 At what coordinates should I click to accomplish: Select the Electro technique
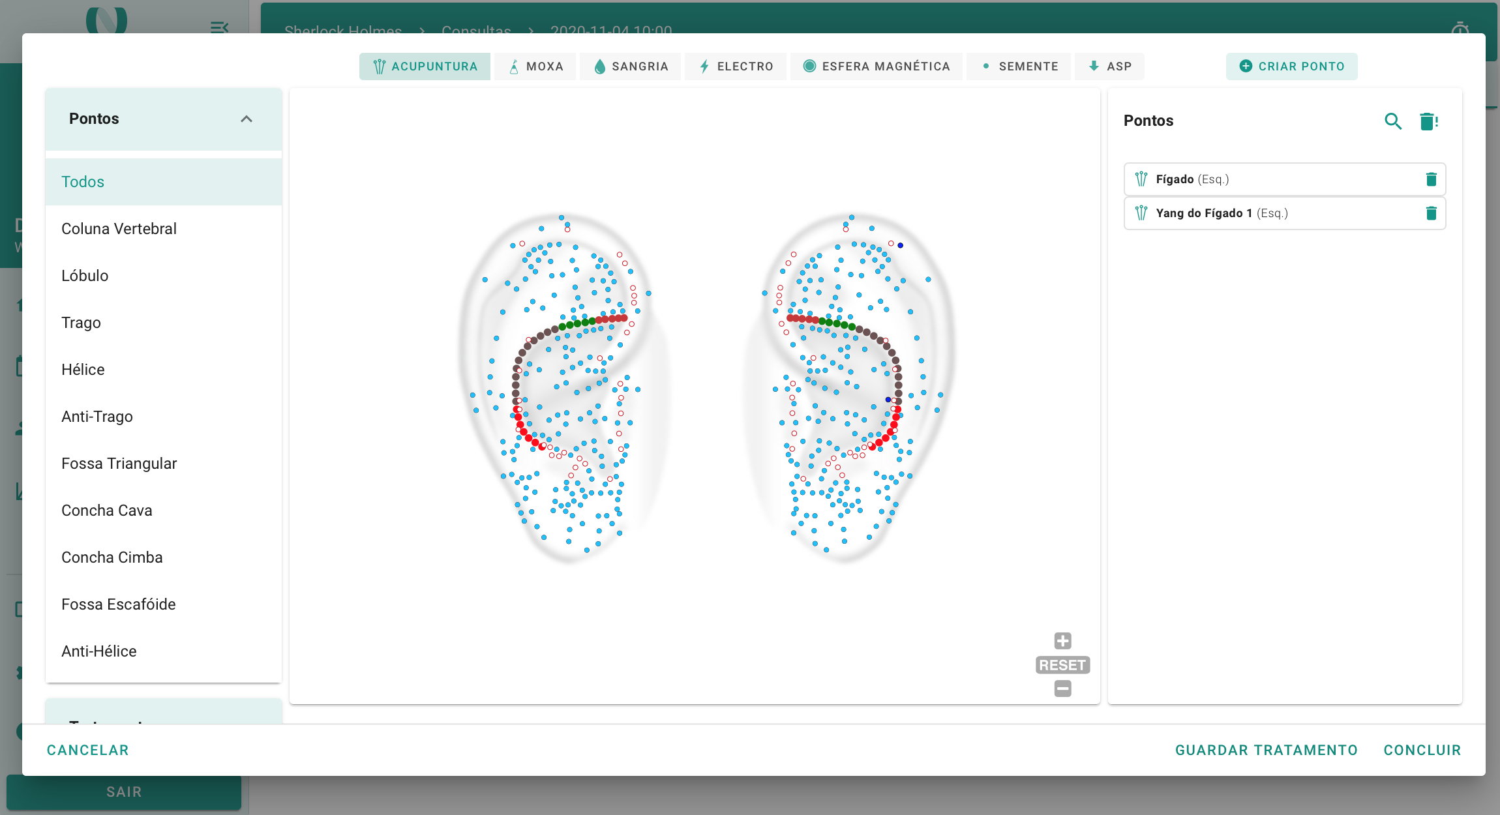tap(736, 67)
